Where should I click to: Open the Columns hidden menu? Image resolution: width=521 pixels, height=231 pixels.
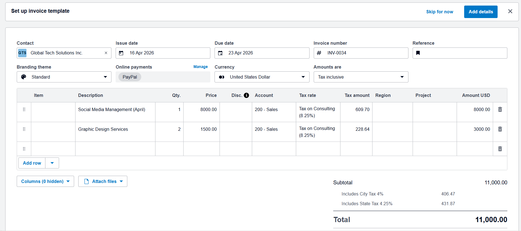click(x=45, y=181)
